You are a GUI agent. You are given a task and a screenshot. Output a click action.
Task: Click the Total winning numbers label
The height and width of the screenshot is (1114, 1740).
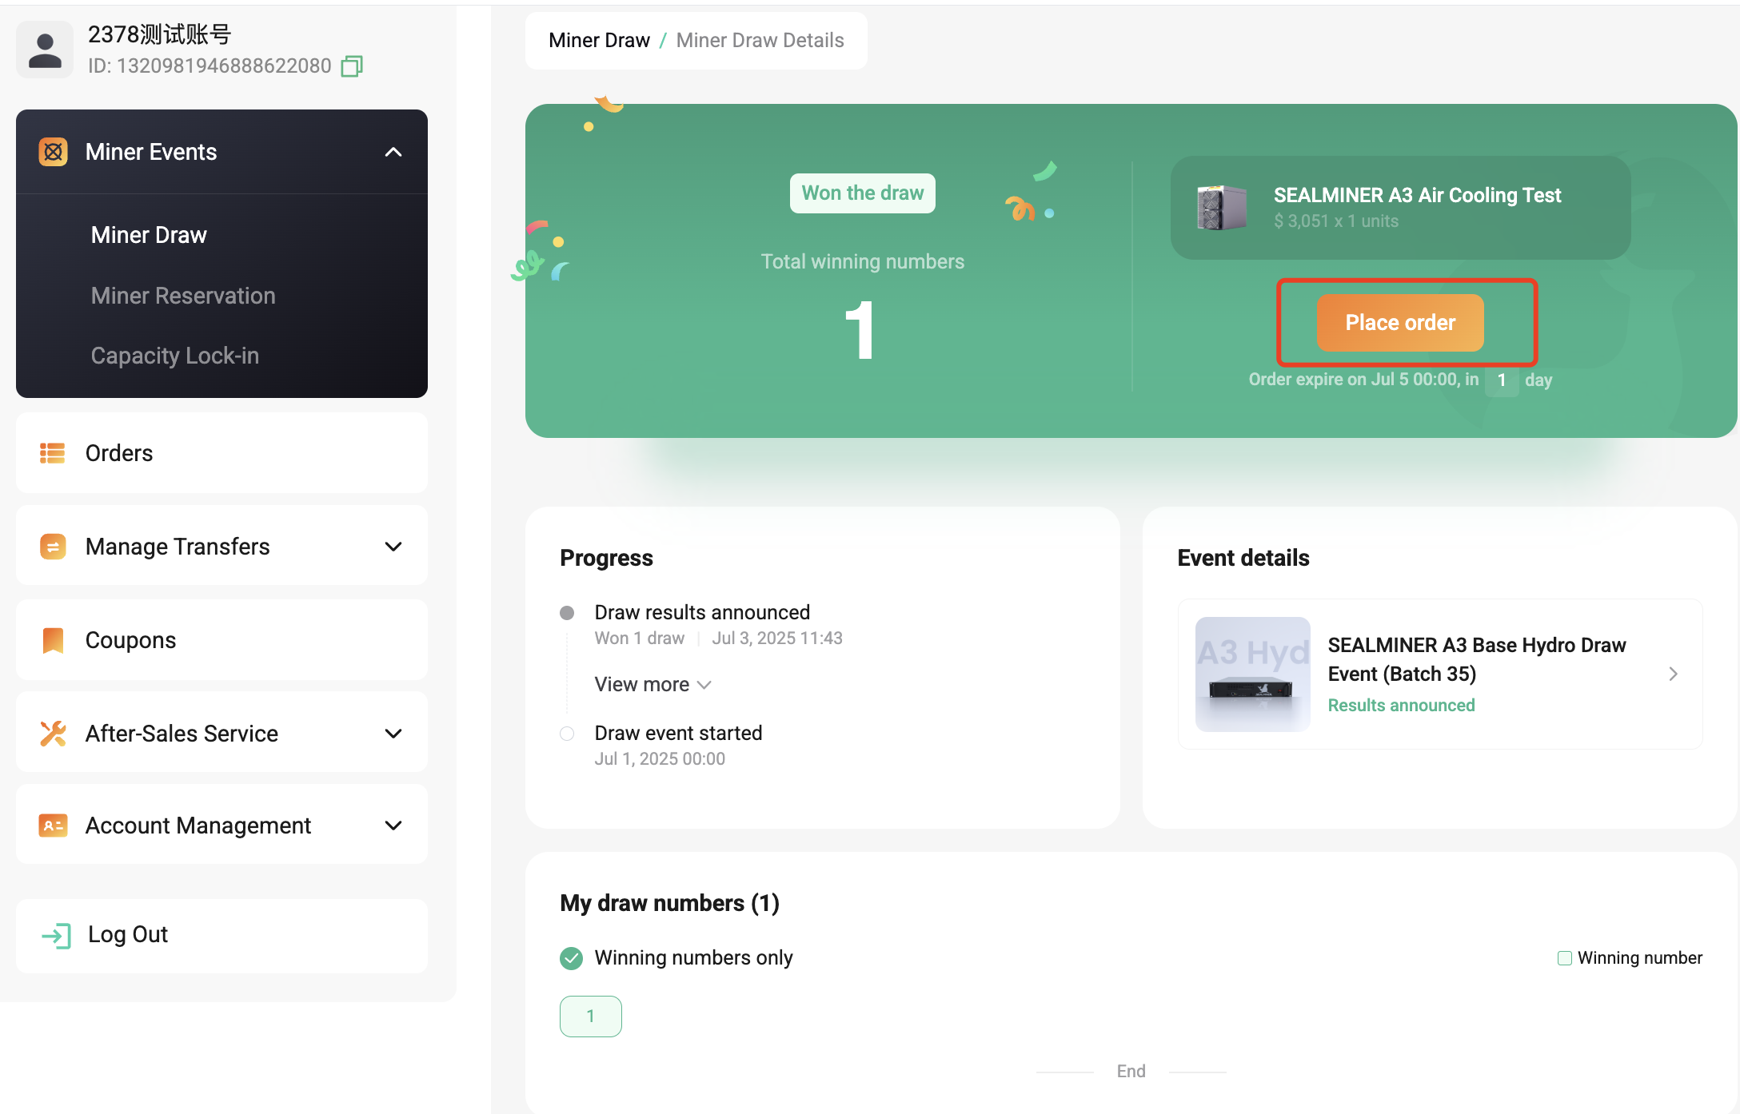(x=862, y=262)
